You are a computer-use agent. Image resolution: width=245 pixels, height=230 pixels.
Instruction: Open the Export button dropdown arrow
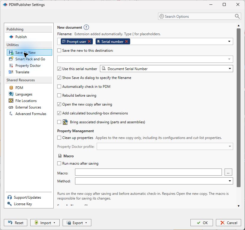click(86, 223)
